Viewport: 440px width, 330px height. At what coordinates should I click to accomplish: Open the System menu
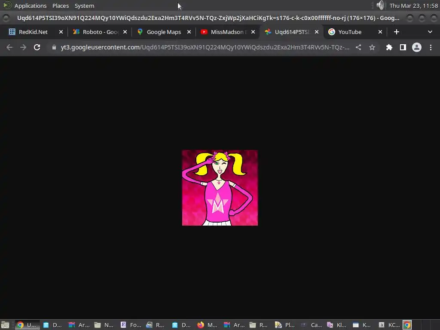point(84,6)
